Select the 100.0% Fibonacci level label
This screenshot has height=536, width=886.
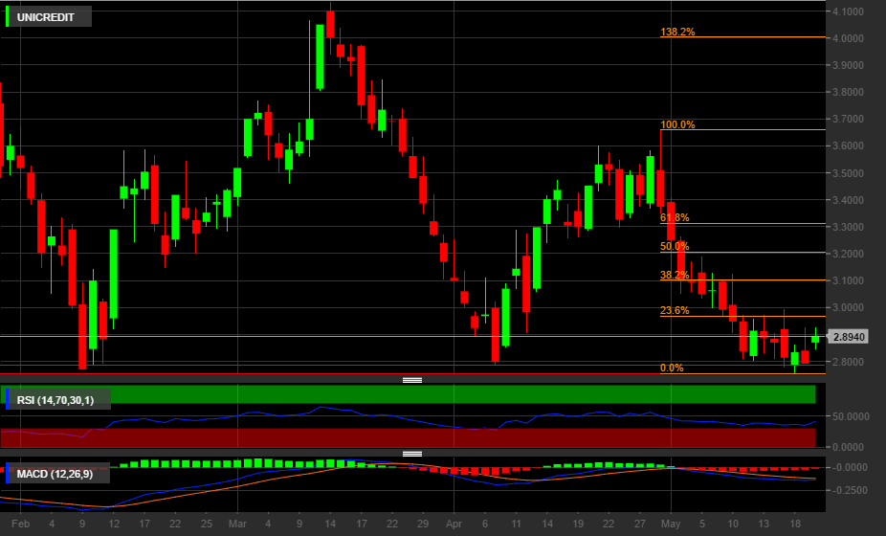(677, 124)
